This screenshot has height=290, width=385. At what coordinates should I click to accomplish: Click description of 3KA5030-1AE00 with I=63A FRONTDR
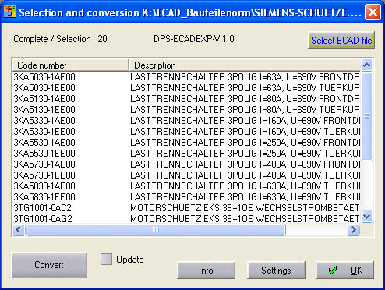click(x=245, y=77)
